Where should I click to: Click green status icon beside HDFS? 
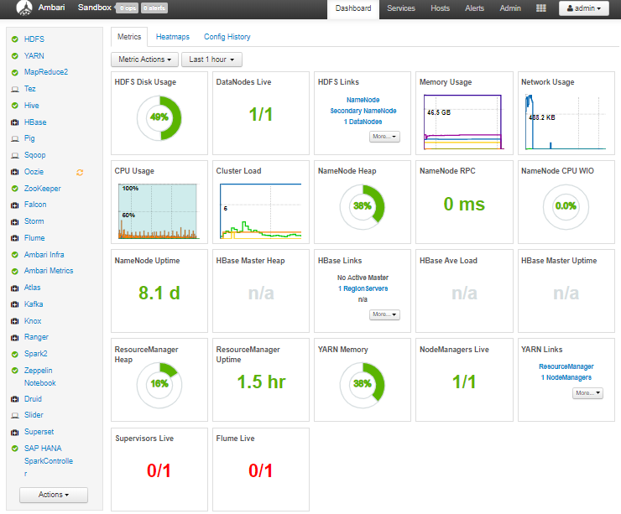click(15, 39)
